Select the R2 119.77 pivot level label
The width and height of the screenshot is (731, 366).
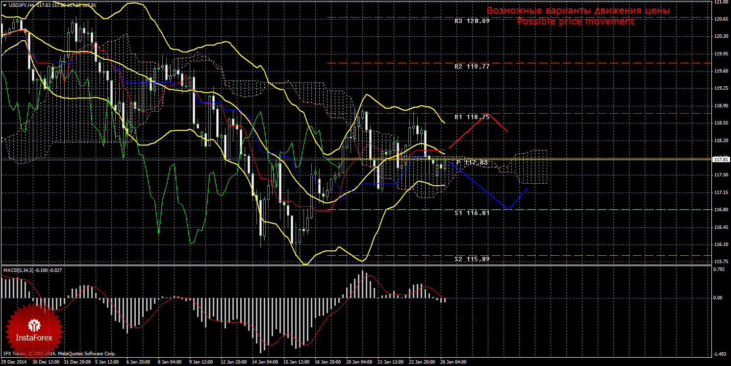pos(472,66)
